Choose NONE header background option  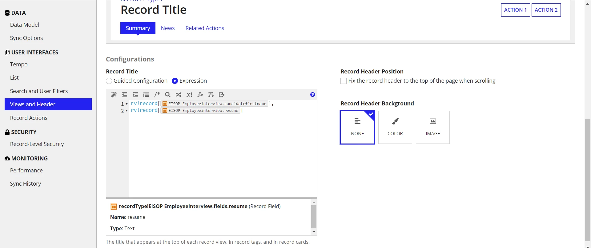coord(357,127)
